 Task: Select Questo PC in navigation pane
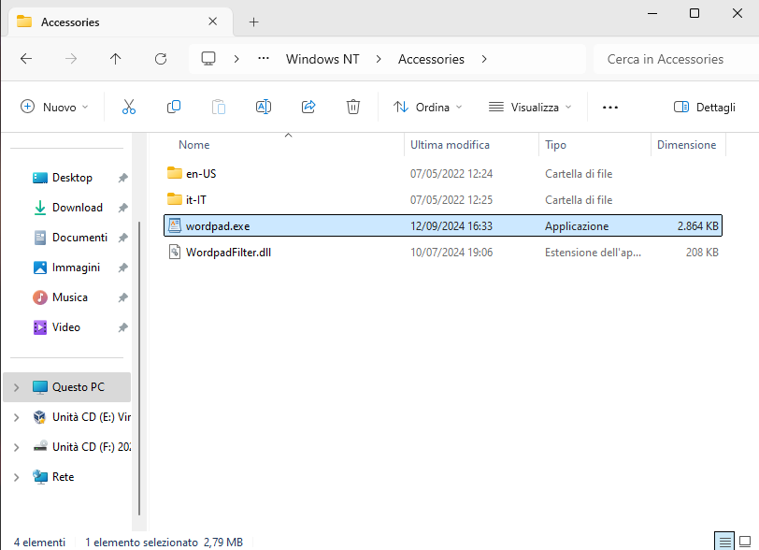click(x=66, y=387)
